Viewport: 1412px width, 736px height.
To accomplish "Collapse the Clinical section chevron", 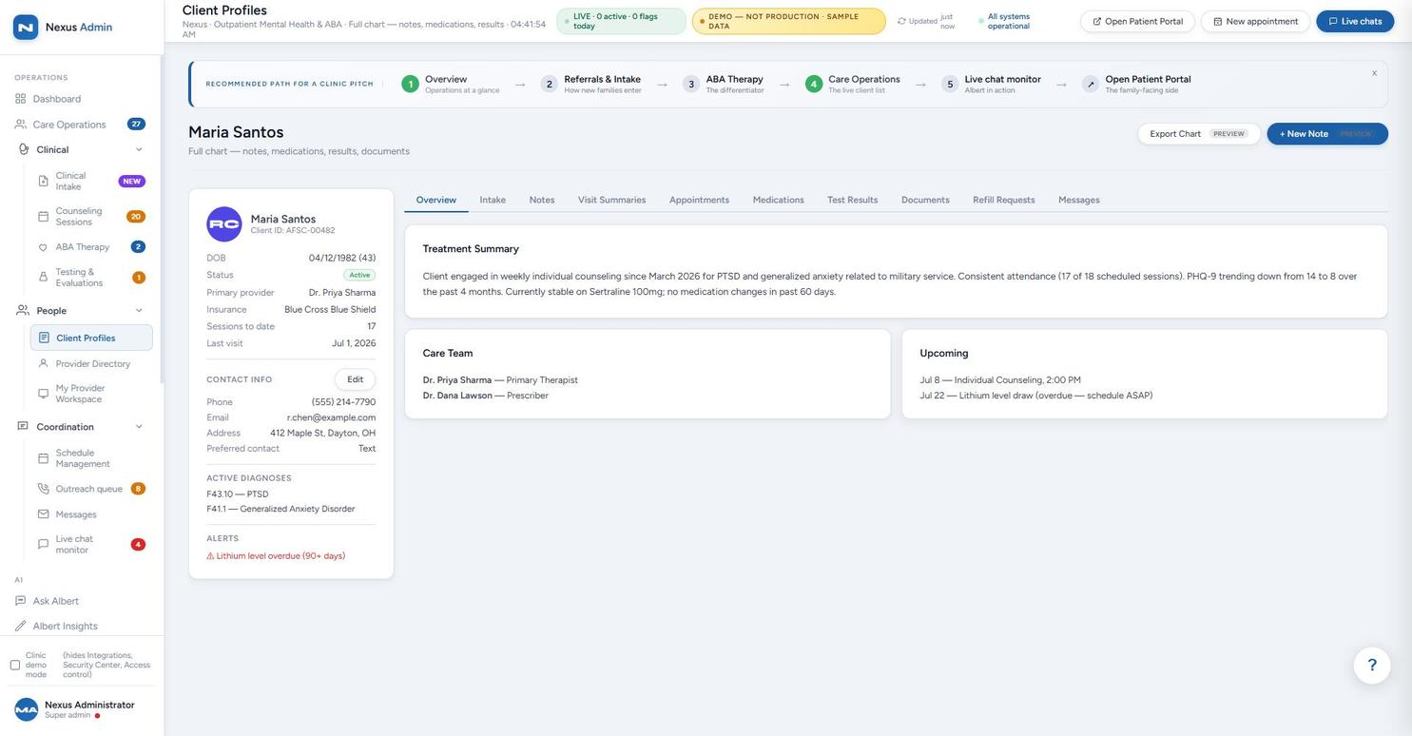I will coord(139,149).
